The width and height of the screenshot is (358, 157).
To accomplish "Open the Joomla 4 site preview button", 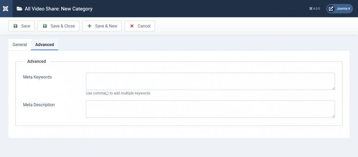I will [339, 9].
